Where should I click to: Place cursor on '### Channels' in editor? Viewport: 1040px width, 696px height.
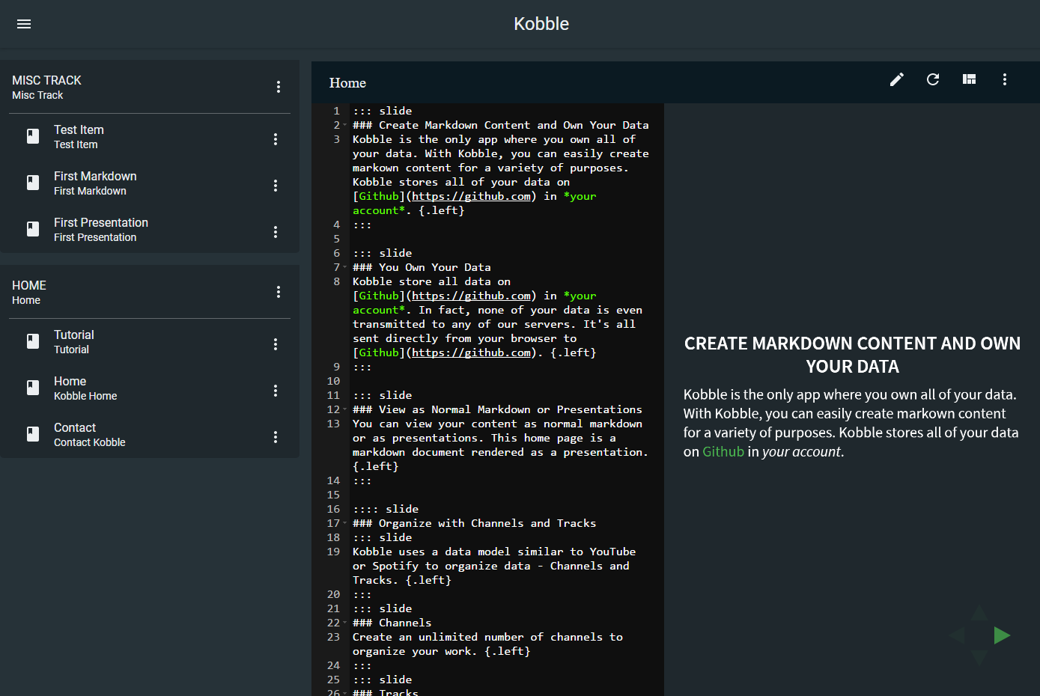coord(392,623)
